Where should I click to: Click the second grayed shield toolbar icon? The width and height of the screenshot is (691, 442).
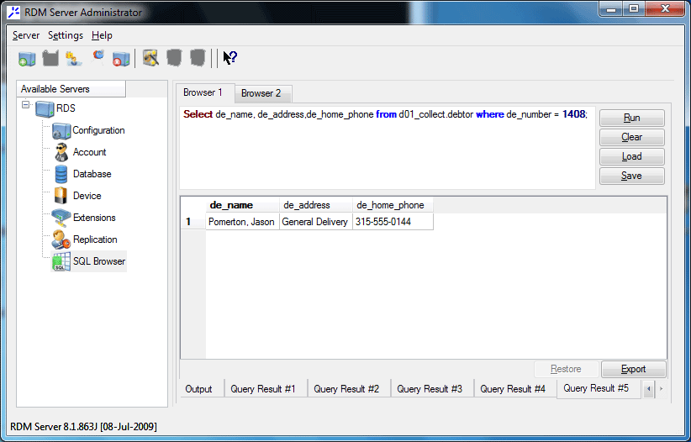(x=198, y=58)
